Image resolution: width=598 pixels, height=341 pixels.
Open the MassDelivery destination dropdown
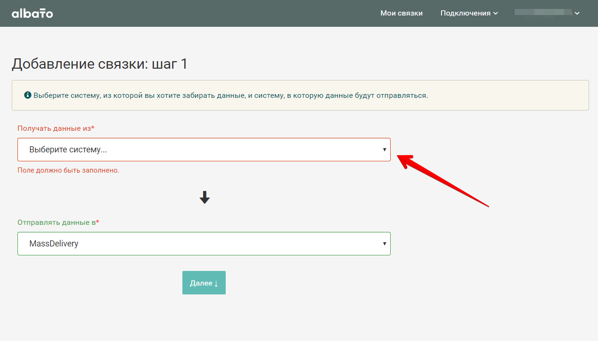point(204,244)
